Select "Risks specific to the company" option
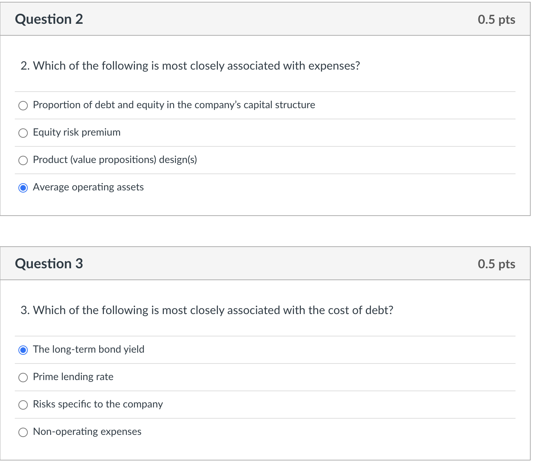This screenshot has width=535, height=463. 23,405
